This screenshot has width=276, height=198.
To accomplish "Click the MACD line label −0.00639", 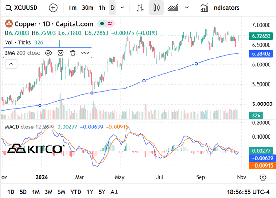I will [x=262, y=158].
